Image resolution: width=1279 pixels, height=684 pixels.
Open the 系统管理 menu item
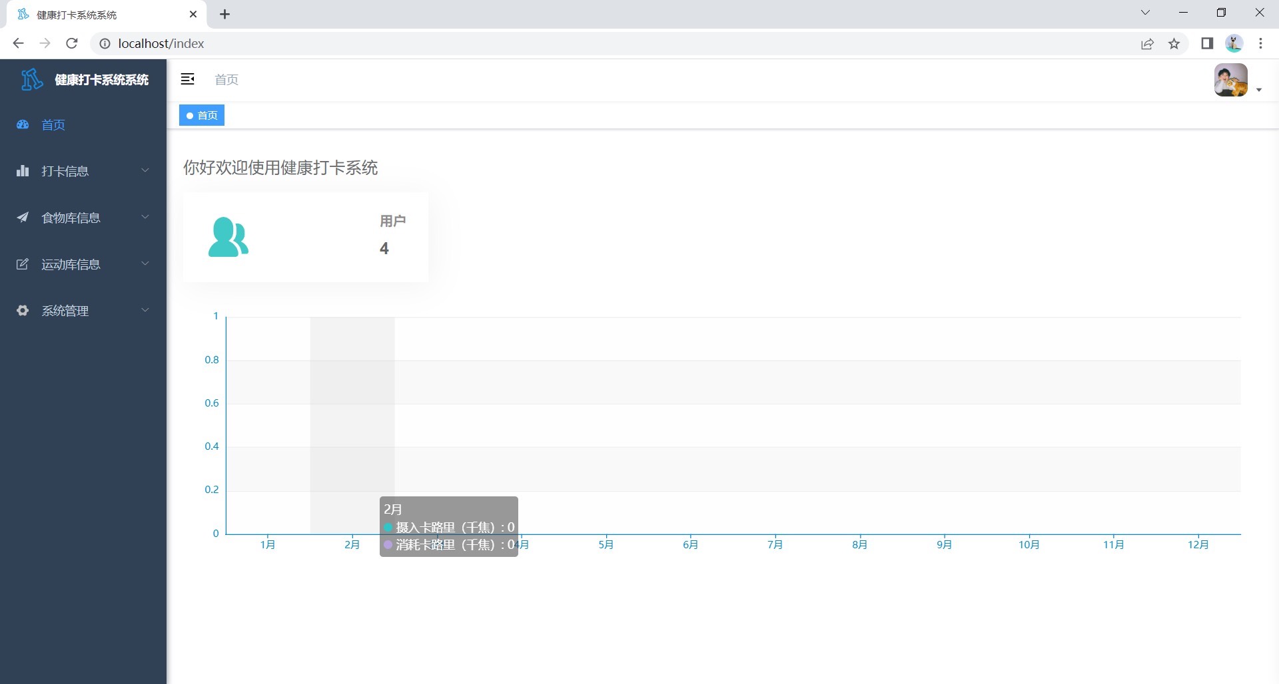pos(83,311)
